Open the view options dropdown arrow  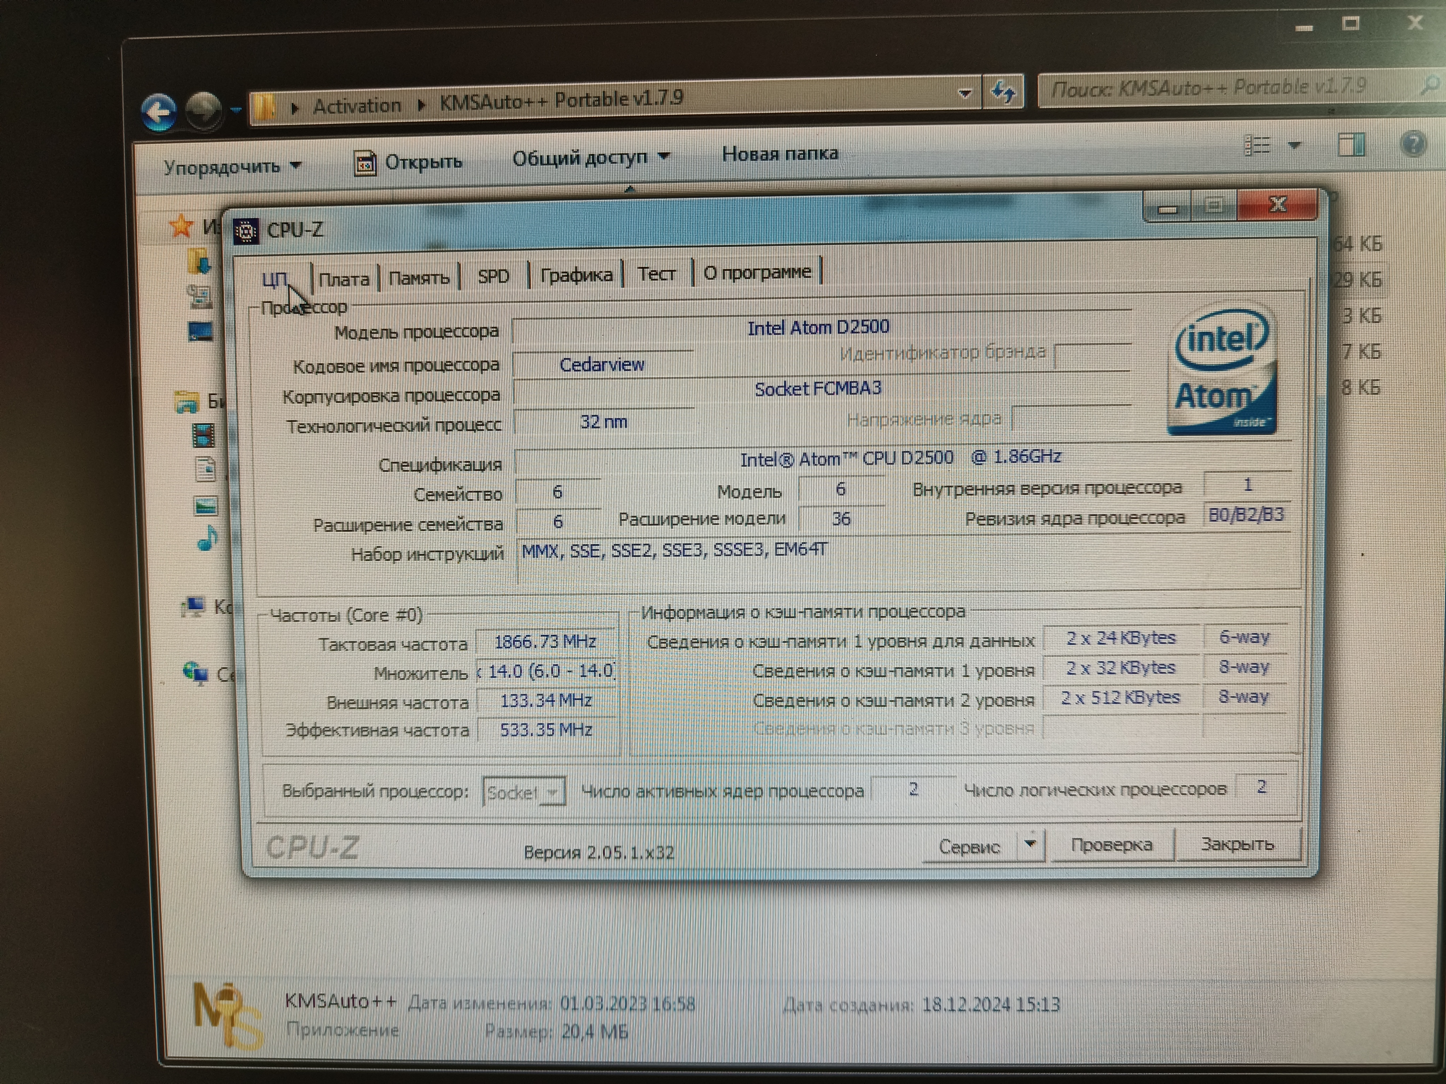coord(1294,145)
